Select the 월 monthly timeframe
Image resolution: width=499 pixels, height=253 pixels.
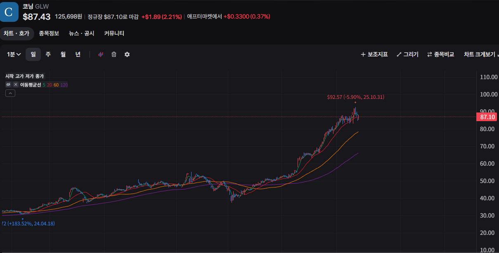tap(63, 54)
